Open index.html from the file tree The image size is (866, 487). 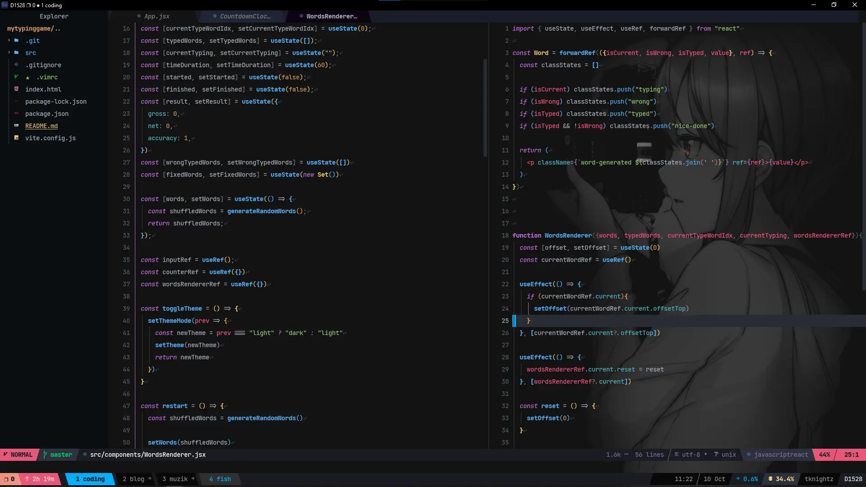[43, 89]
